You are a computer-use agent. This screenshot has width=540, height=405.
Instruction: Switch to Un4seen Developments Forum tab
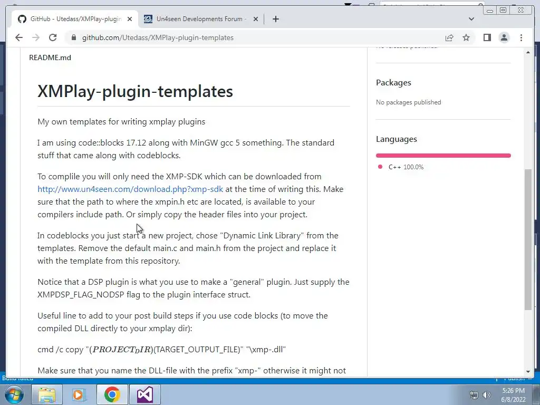pos(201,19)
